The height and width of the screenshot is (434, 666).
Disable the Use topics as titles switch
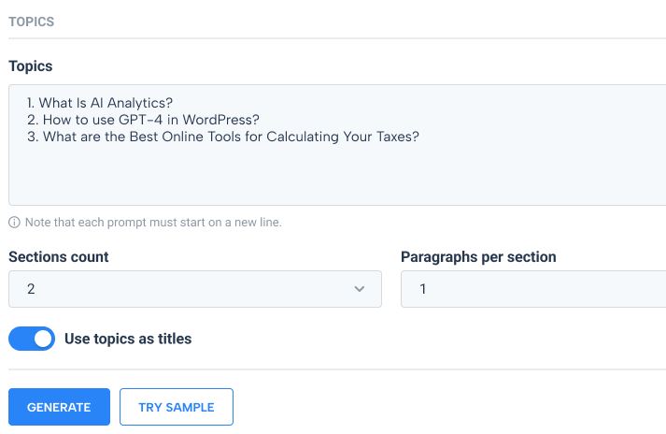point(32,339)
